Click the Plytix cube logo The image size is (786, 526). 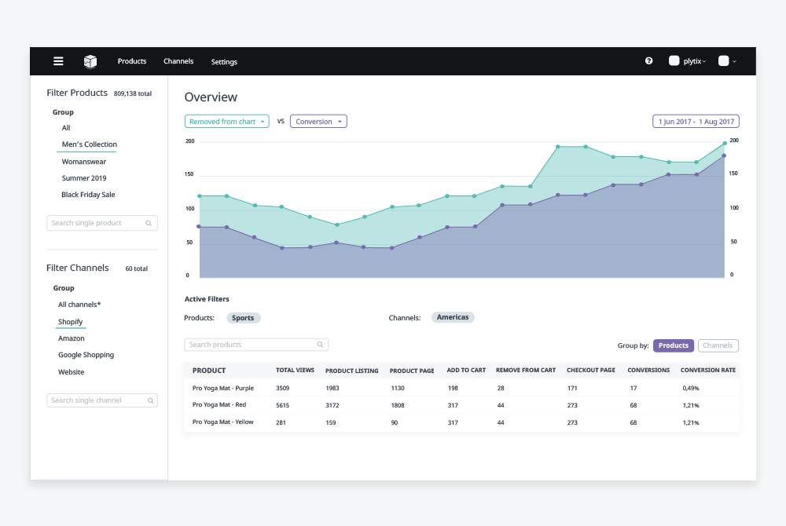tap(90, 61)
